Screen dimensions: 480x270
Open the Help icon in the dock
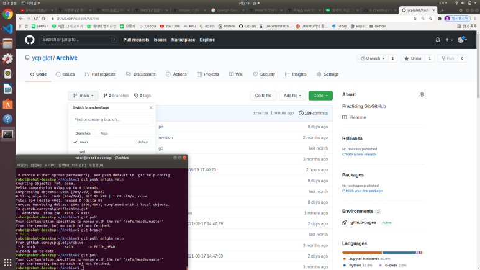(7, 119)
